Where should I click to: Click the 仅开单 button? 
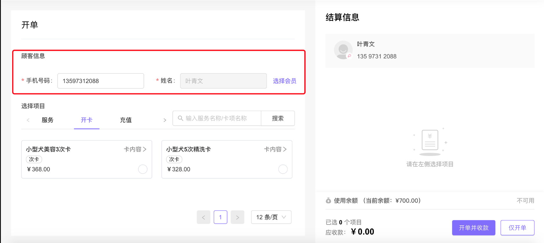(517, 228)
